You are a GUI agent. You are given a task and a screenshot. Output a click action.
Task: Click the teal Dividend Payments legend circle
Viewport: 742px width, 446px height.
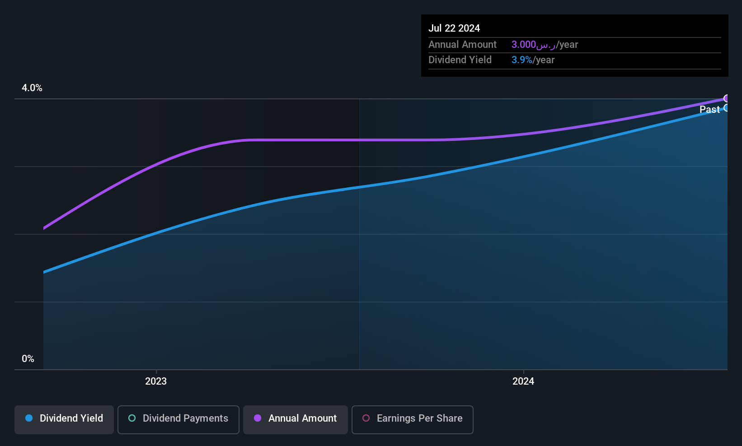[x=132, y=418]
